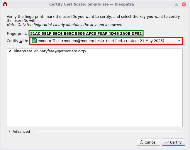Cancel the certification dialog
This screenshot has width=190, height=150.
[148, 142]
